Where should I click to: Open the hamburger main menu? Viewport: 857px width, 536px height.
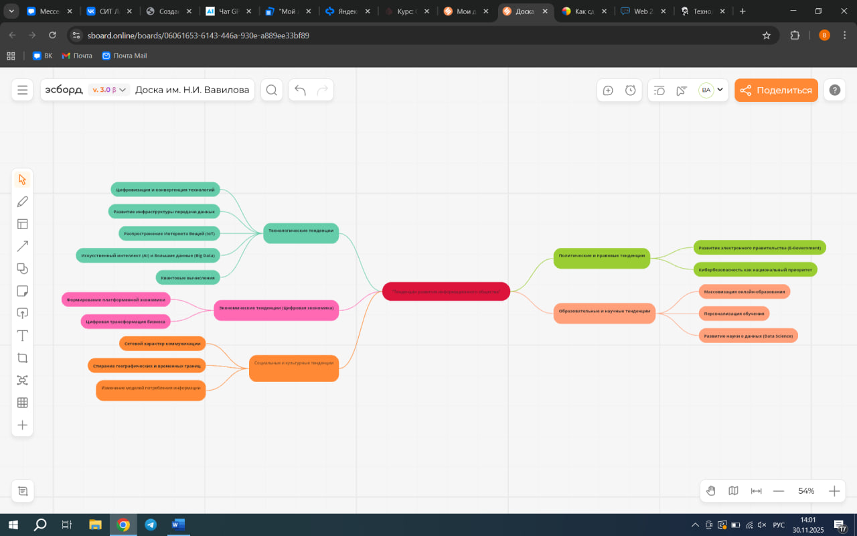[22, 90]
